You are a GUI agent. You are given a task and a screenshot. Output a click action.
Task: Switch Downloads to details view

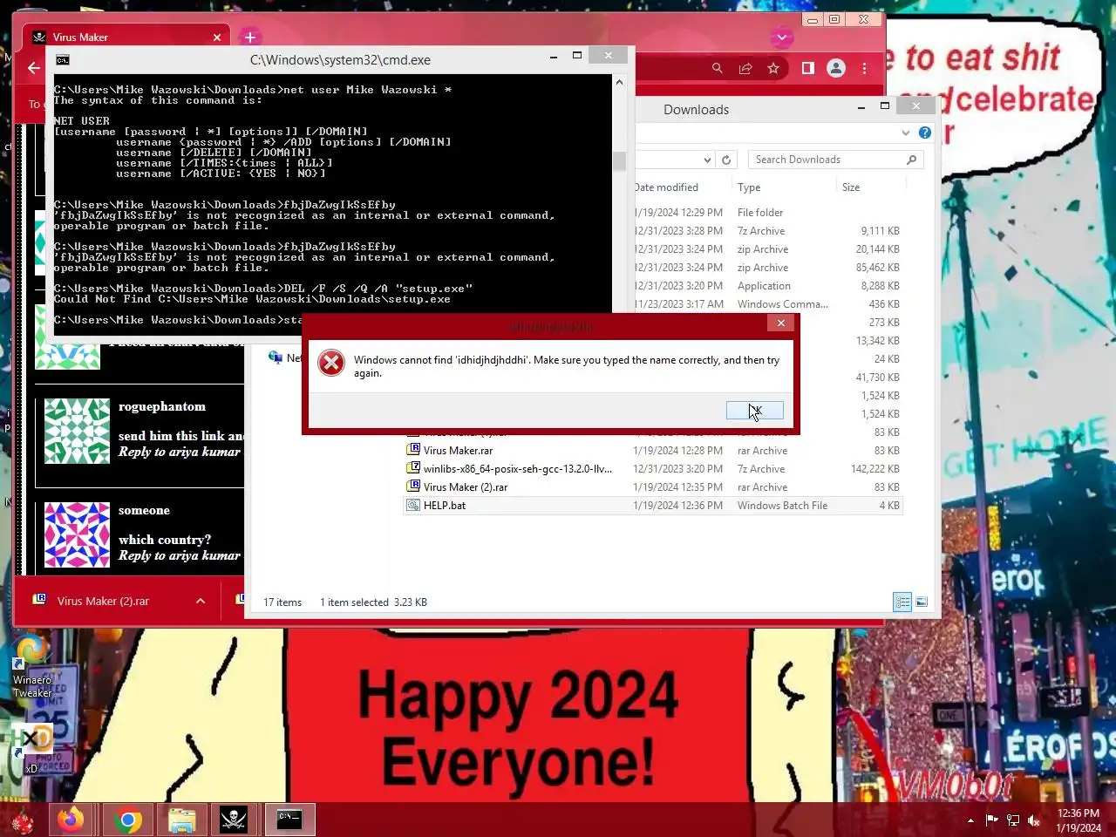(x=902, y=602)
